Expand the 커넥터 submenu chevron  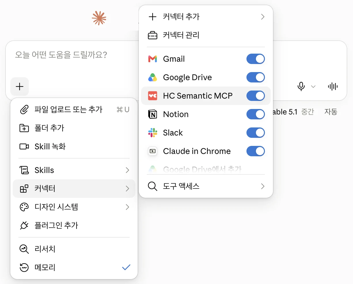tap(127, 189)
